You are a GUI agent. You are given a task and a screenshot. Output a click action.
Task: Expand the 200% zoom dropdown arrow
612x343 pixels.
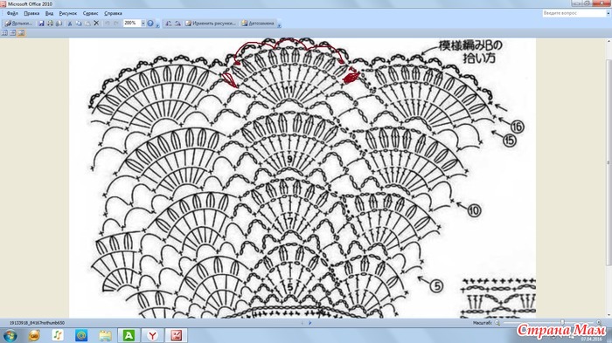point(143,24)
